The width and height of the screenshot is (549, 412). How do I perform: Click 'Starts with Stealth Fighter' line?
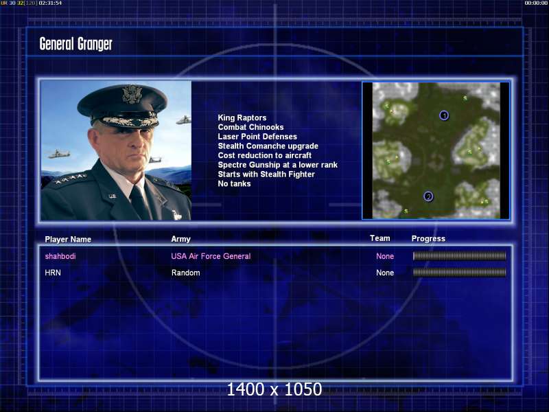(x=266, y=174)
